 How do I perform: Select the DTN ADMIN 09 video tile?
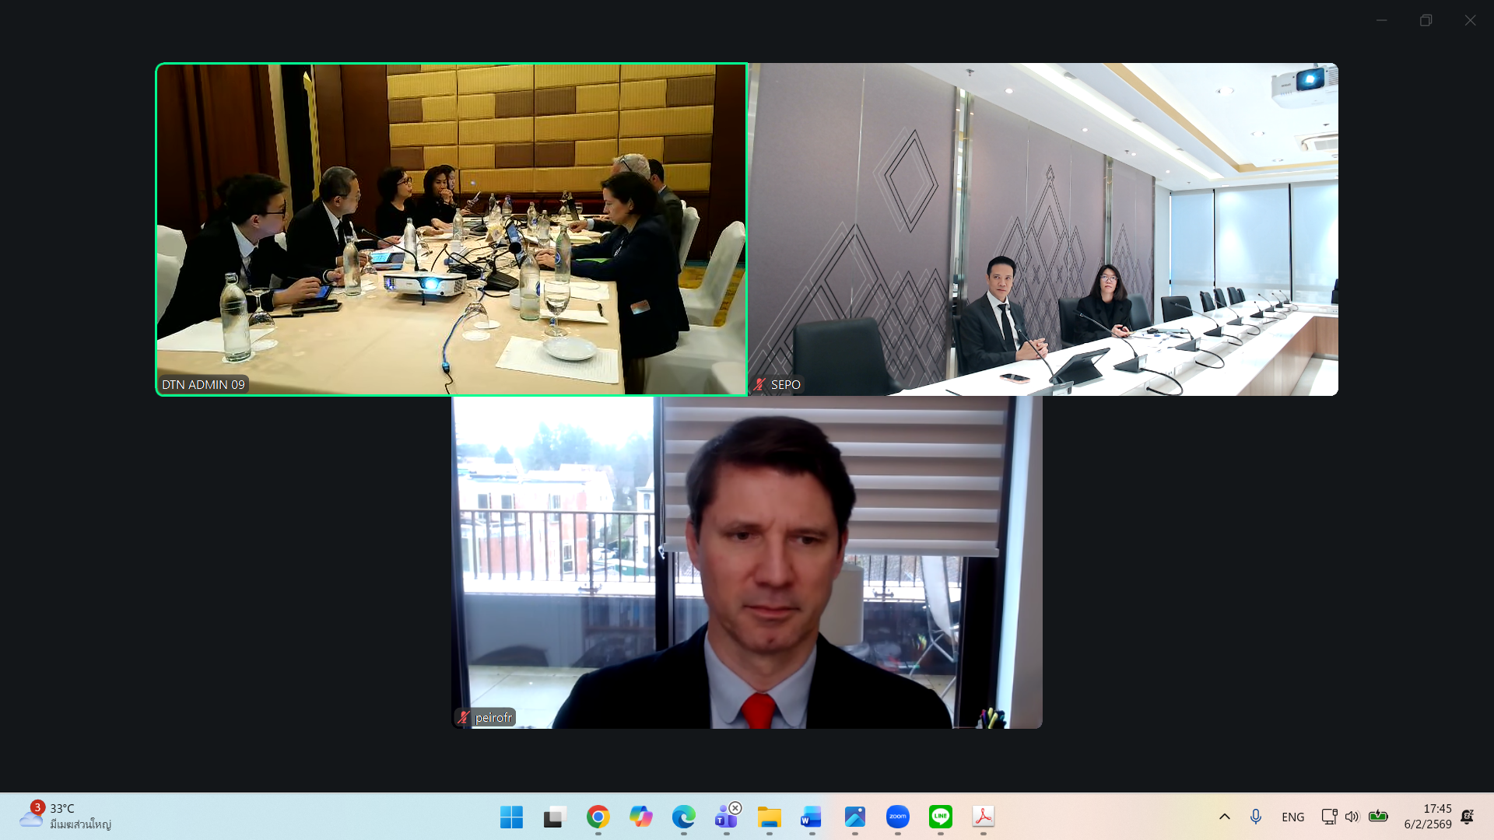pyautogui.click(x=451, y=229)
